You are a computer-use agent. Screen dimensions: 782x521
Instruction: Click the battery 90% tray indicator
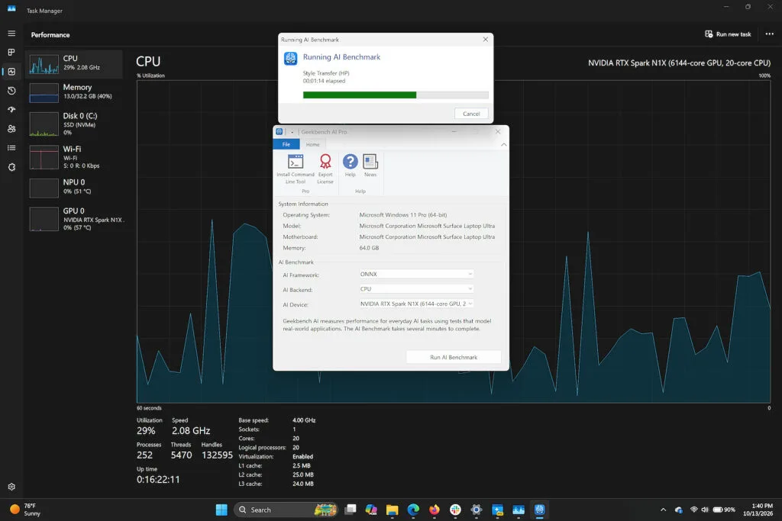click(724, 510)
